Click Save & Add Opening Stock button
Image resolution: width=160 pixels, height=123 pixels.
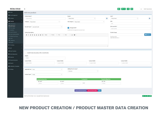tap(81, 91)
